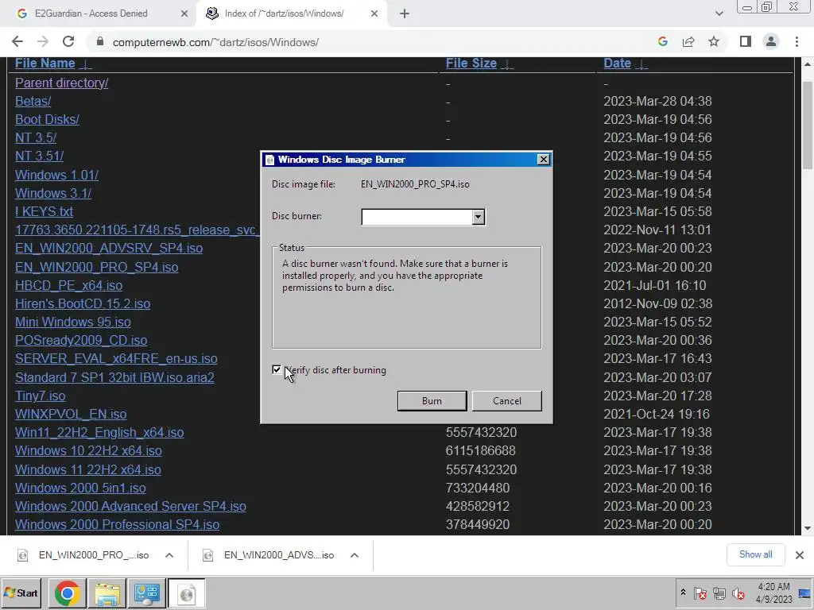Download EN_WIN2000_ADVSRV_SP4.iso

tap(109, 249)
